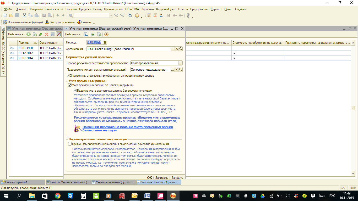Click the Записать button
The width and height of the screenshot is (358, 201).
click(161, 177)
